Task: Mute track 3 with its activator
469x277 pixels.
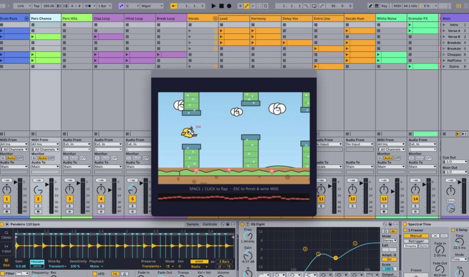Action: pos(69,199)
